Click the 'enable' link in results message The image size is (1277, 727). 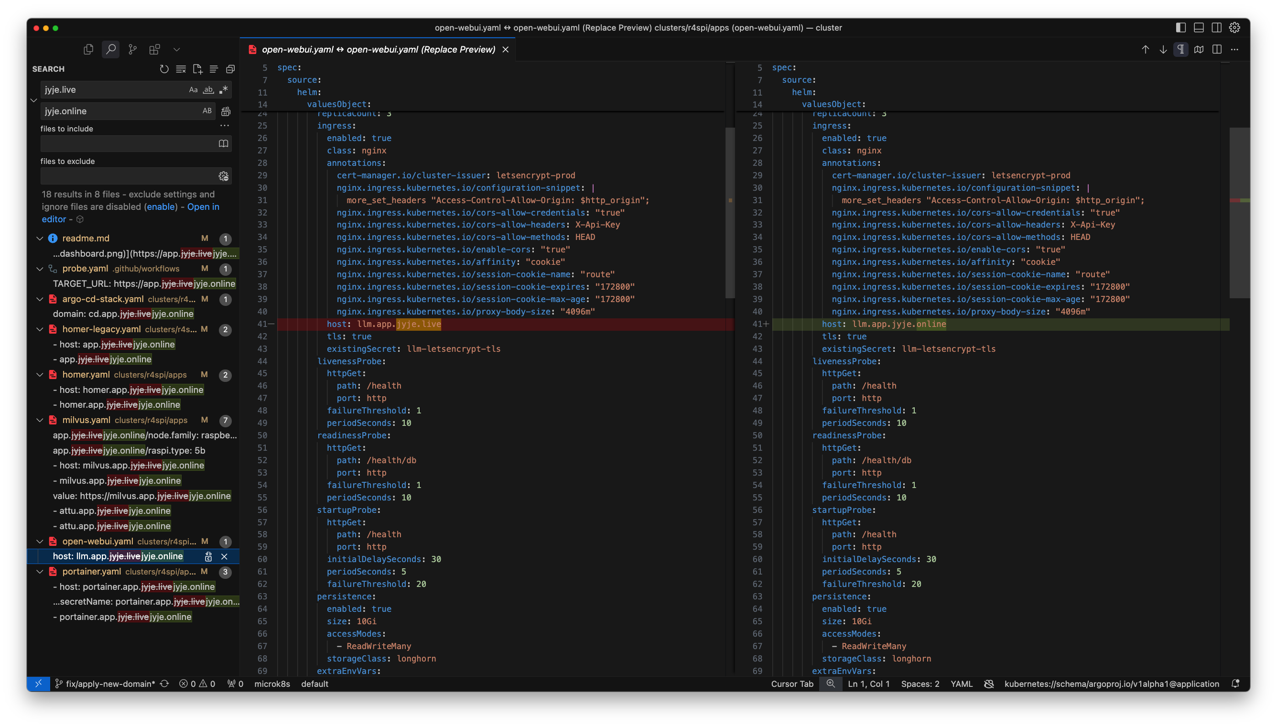tap(160, 206)
